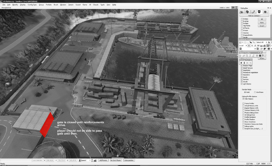Open the Objects tab icon in RollupBar
This screenshot has height=166, width=272.
[241, 12]
